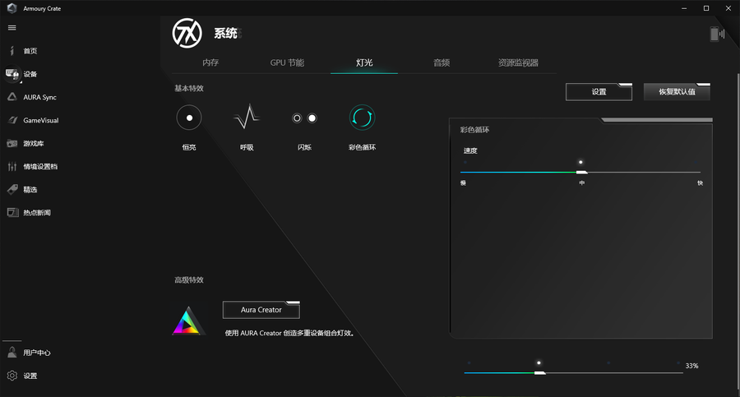Viewport: 740px width, 397px height.
Task: Switch to the 音频 audio tab
Action: 442,62
